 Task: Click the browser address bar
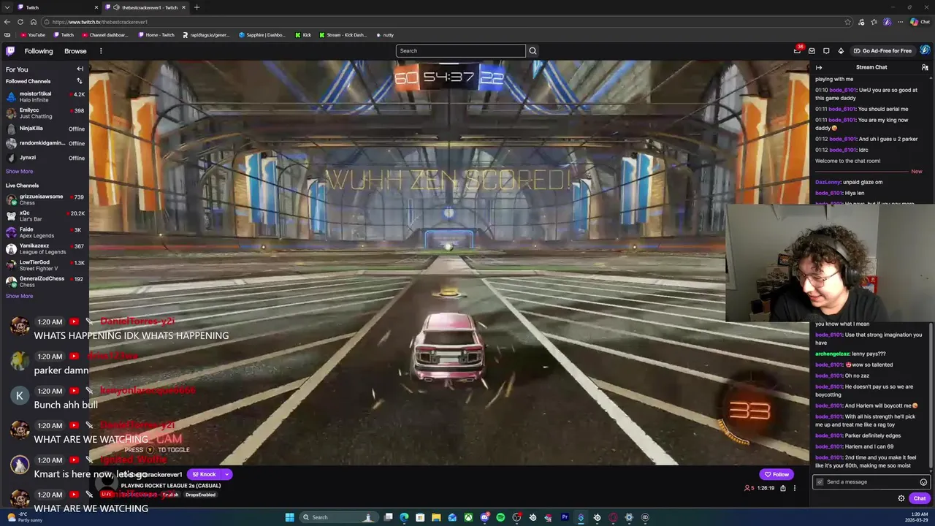pyautogui.click(x=446, y=22)
